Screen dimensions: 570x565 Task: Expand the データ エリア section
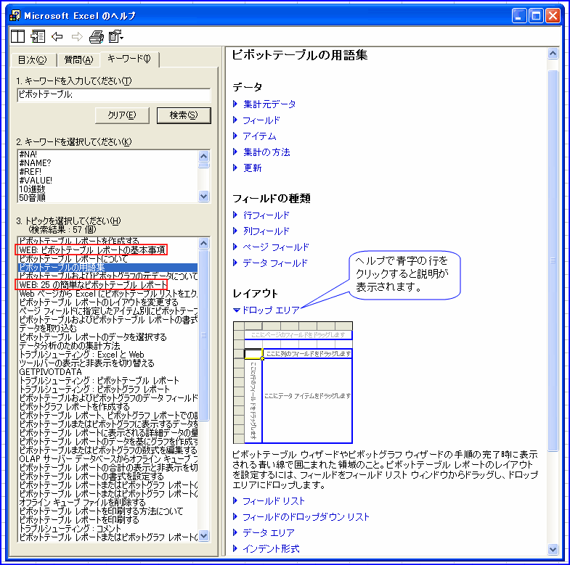[x=264, y=532]
